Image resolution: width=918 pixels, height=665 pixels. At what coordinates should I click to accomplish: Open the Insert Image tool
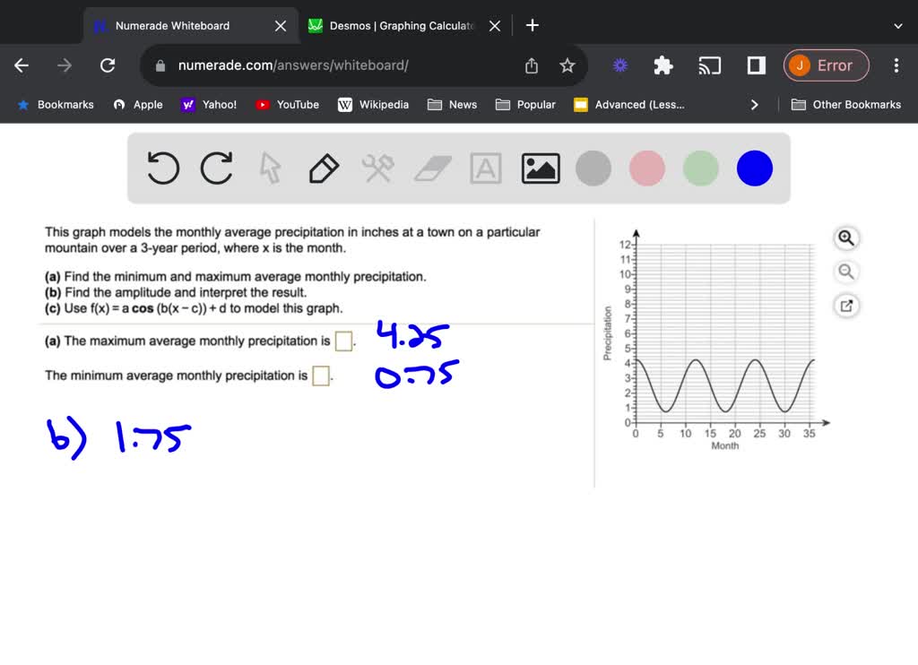(x=540, y=168)
